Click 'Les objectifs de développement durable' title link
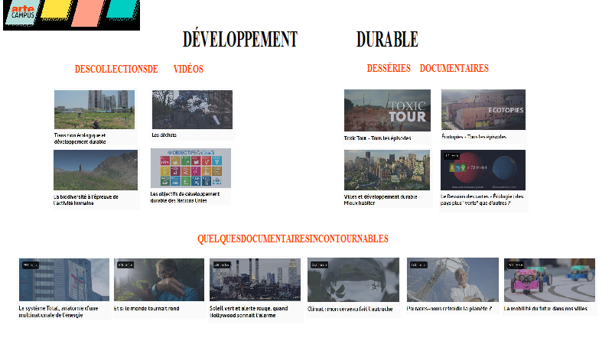The image size is (612, 344). 184,197
